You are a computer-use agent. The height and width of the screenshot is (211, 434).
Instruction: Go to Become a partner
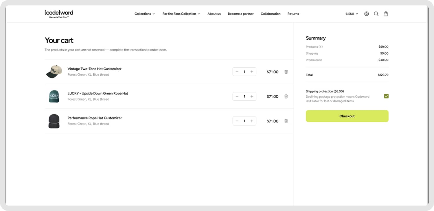coord(241,14)
